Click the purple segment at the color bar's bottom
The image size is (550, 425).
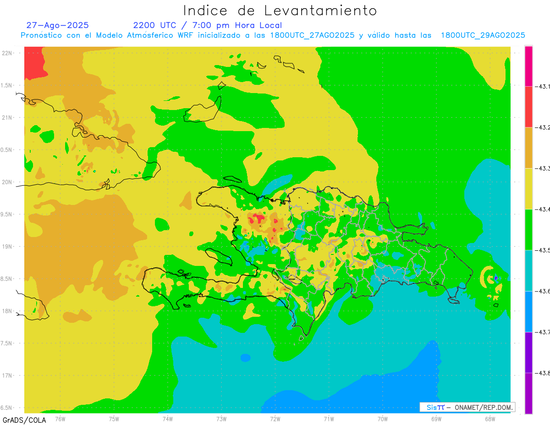(528, 393)
